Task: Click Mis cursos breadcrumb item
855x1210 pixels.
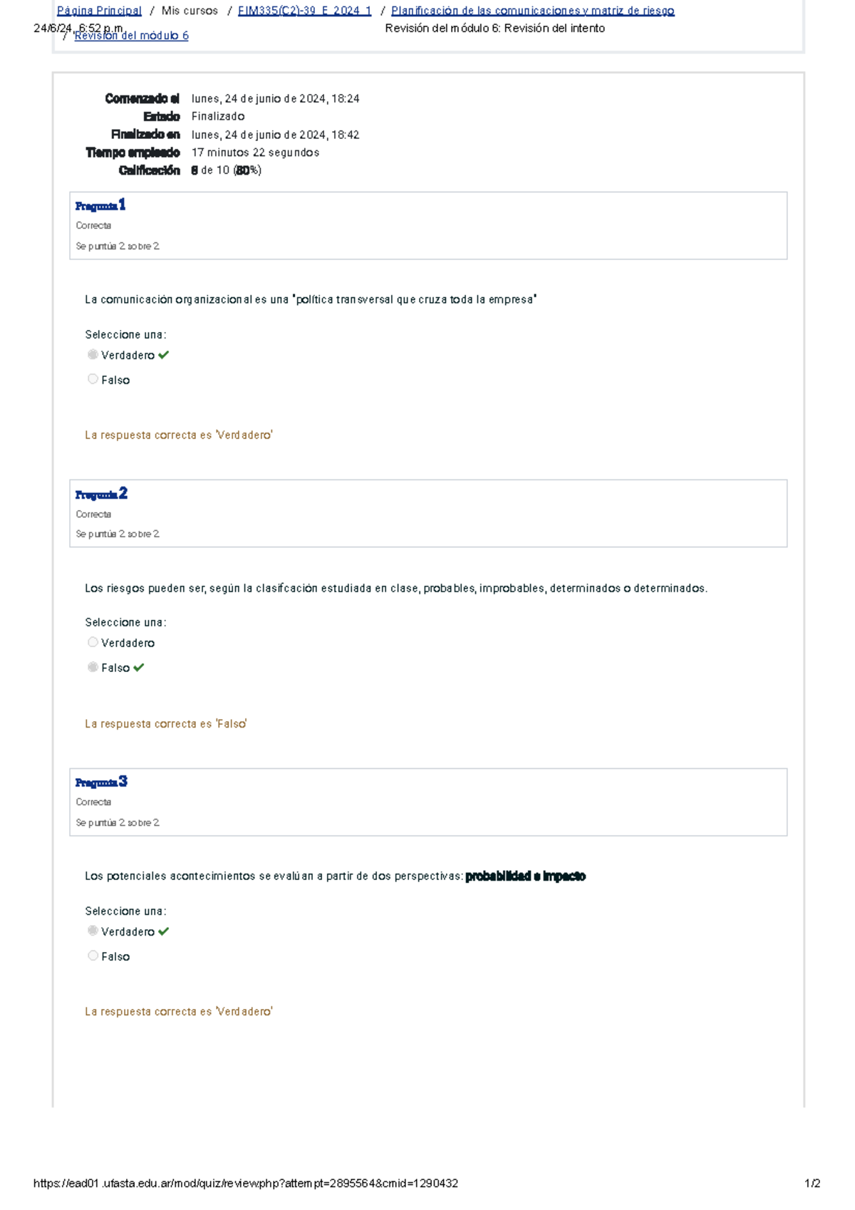Action: 190,11
